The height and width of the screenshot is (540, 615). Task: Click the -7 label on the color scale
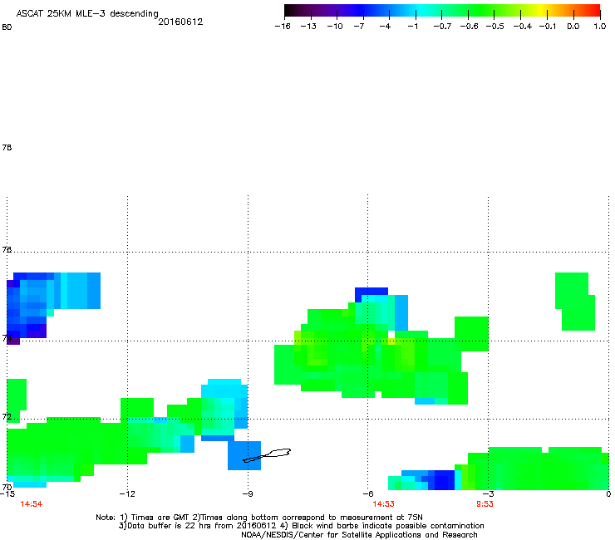358,27
